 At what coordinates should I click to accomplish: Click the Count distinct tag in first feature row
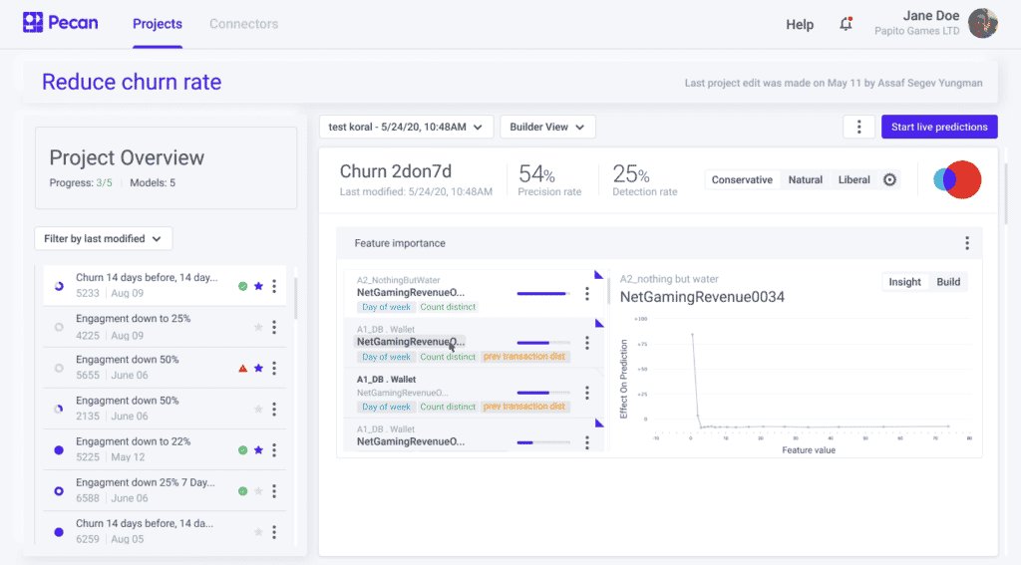[448, 307]
